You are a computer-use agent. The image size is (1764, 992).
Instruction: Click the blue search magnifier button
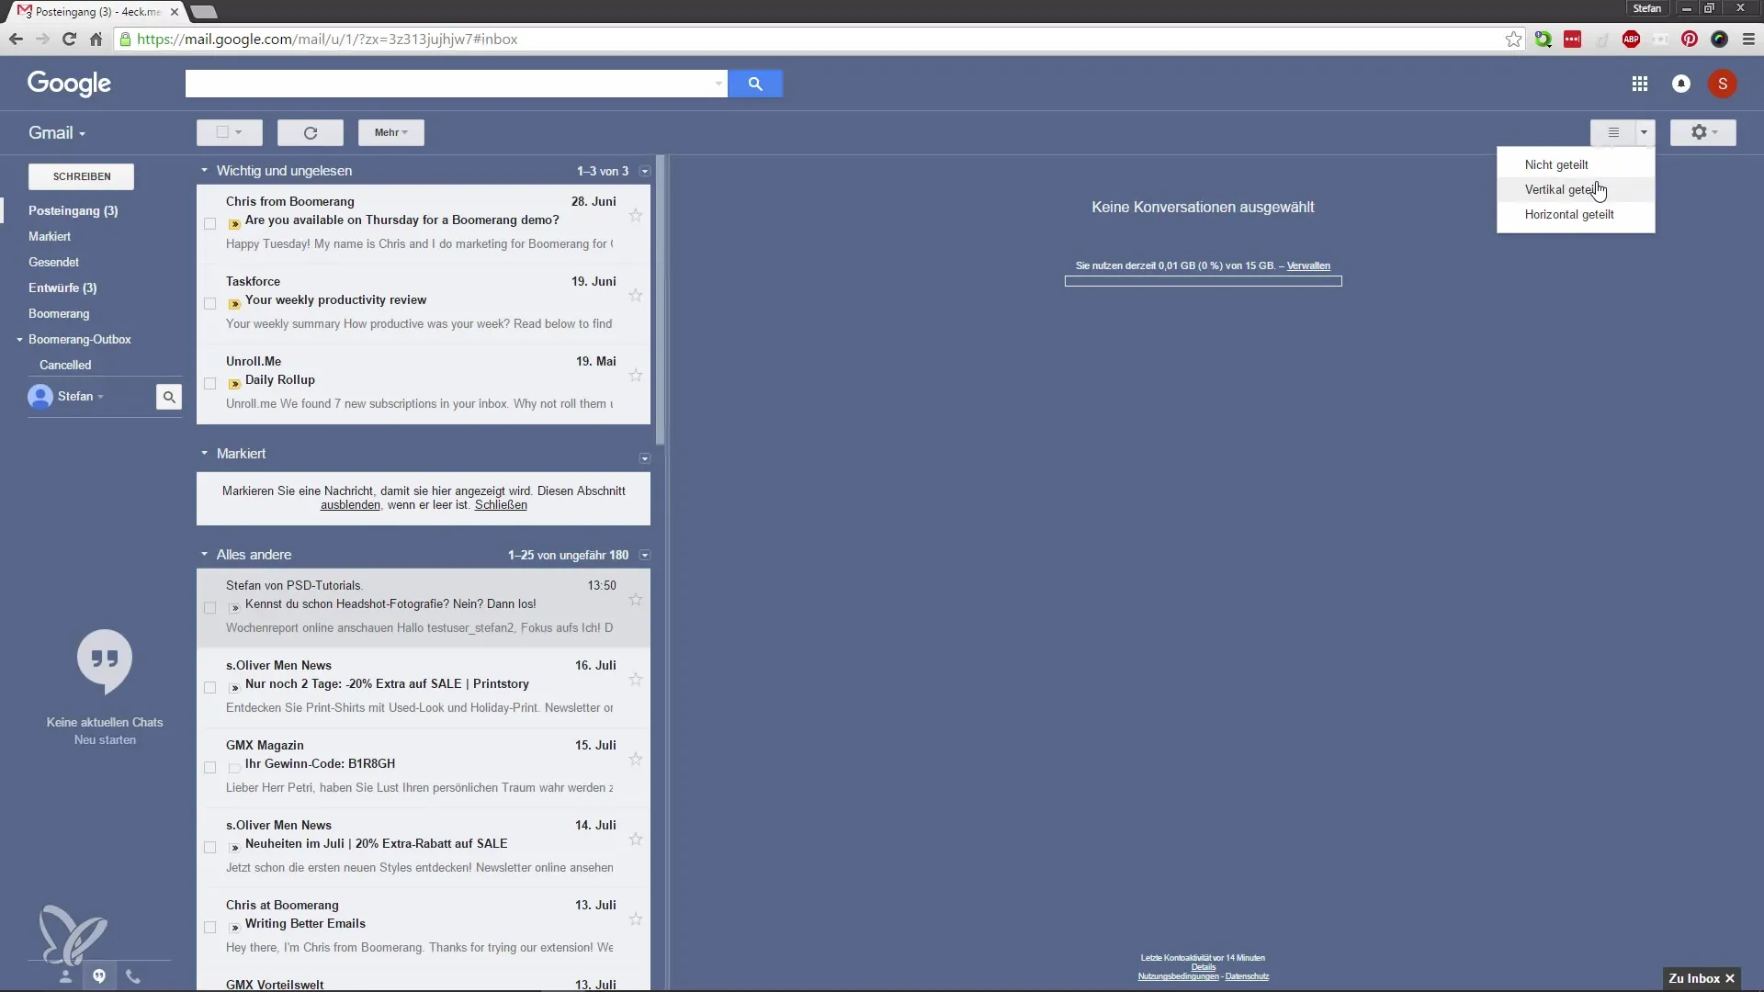[755, 84]
